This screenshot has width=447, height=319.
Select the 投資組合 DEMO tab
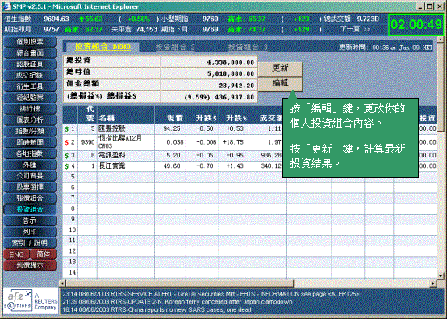tap(102, 47)
